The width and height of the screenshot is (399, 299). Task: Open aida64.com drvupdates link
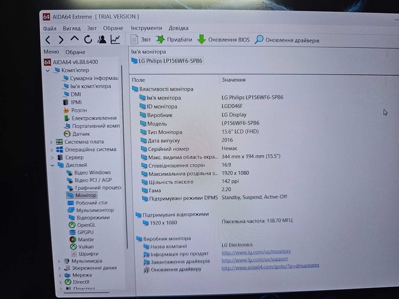pos(270,266)
